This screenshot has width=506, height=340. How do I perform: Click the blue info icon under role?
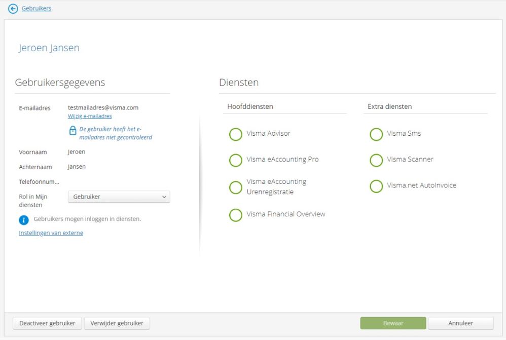[x=23, y=220]
